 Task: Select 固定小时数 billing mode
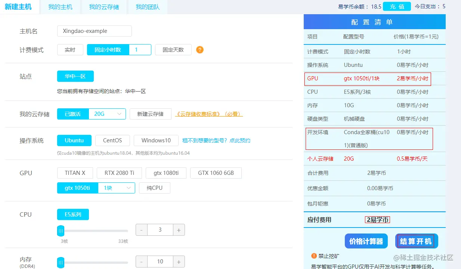click(108, 50)
